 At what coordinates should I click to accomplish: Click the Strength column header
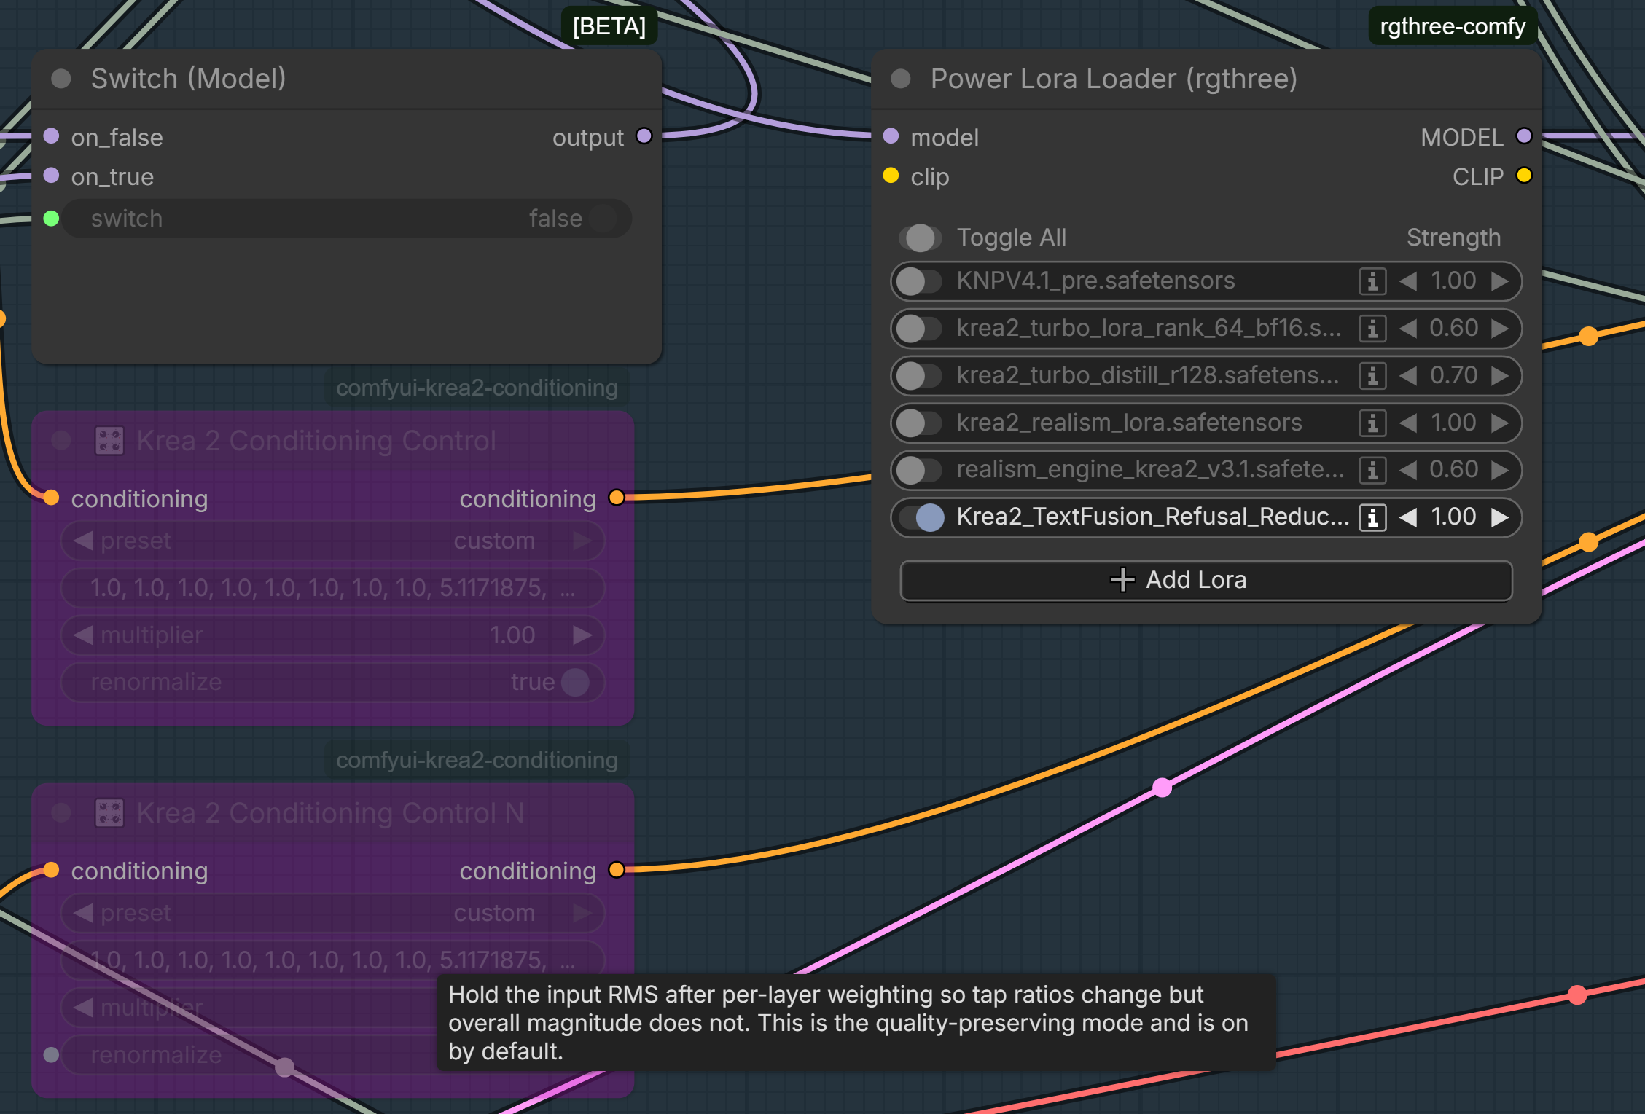pyautogui.click(x=1453, y=238)
